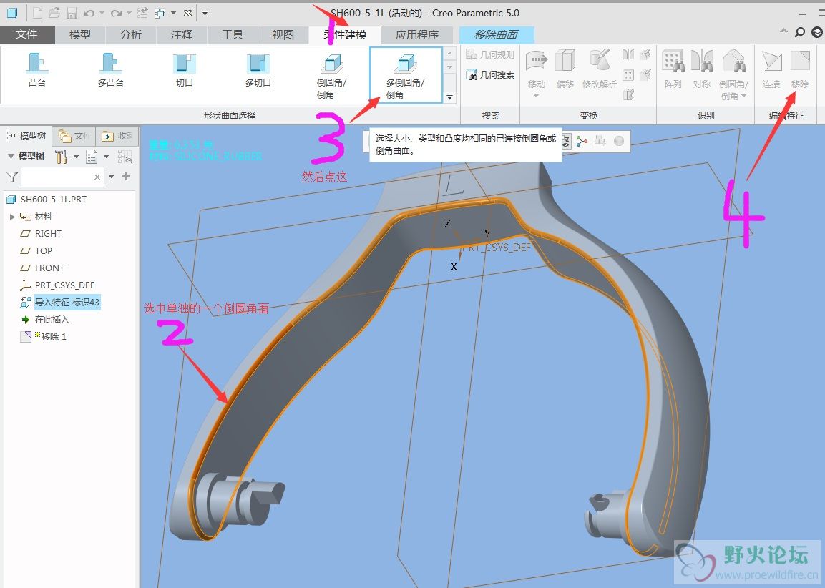Open the Redo history dropdown arrow
This screenshot has height=588, width=825.
coord(129,13)
